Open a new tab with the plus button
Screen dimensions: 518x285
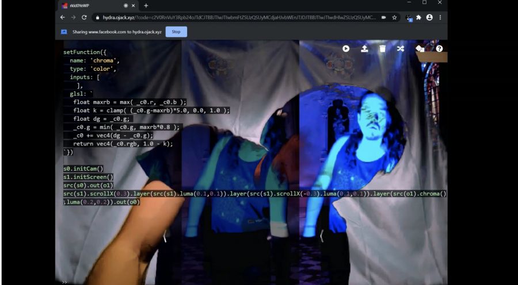pyautogui.click(x=146, y=6)
